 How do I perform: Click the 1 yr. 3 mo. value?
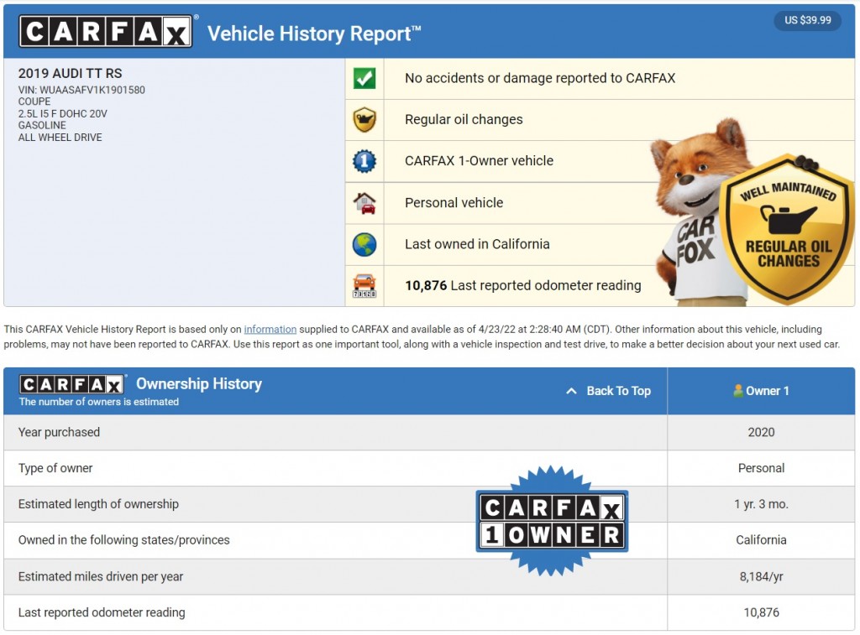pos(761,504)
